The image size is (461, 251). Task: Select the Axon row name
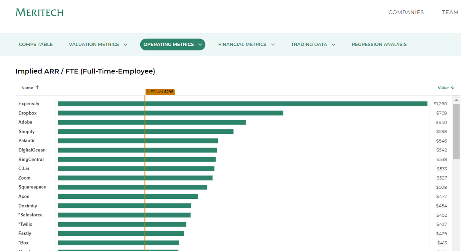[24, 196]
